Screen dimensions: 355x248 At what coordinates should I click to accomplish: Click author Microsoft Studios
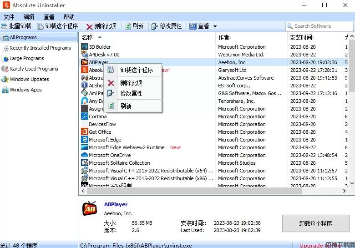[237, 163]
